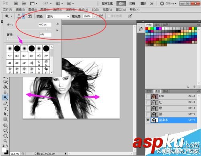Toggle visibility of the 蓝 channel

point(148,114)
